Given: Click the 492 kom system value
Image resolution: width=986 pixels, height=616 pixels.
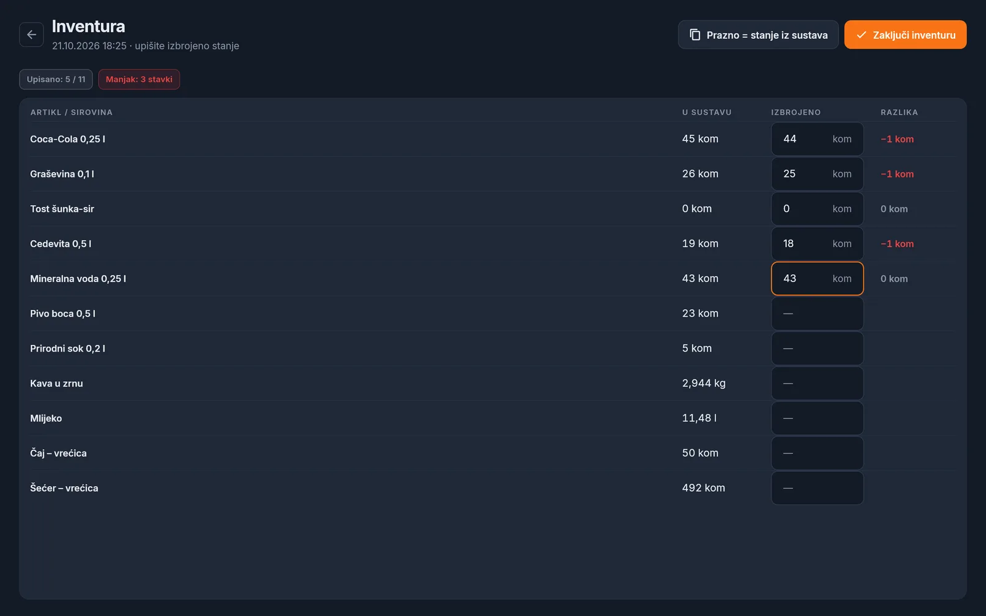Looking at the screenshot, I should 704,488.
